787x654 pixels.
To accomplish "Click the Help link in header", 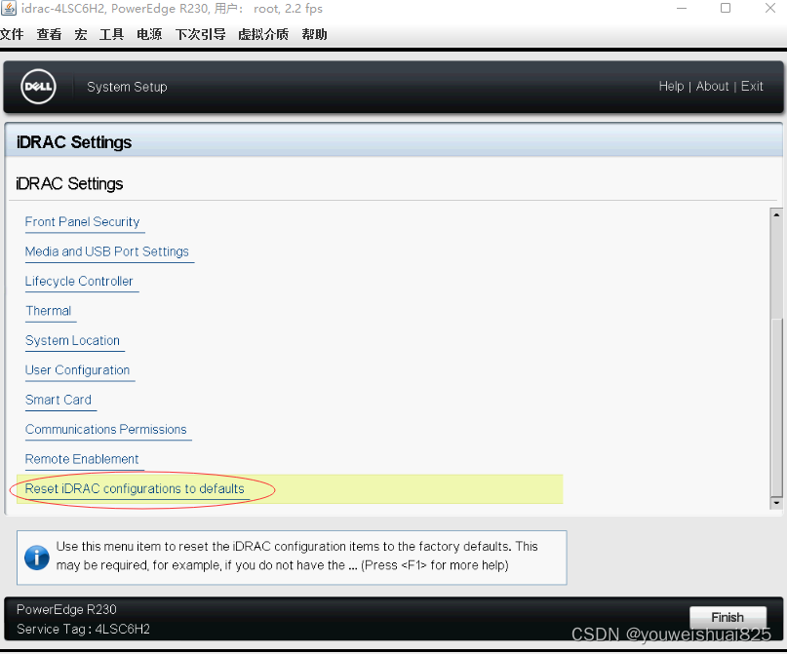I will [x=671, y=87].
